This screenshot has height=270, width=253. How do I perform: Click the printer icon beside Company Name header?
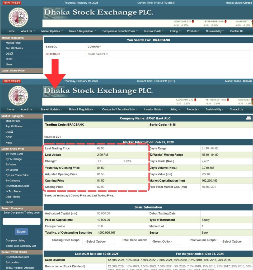point(249,118)
